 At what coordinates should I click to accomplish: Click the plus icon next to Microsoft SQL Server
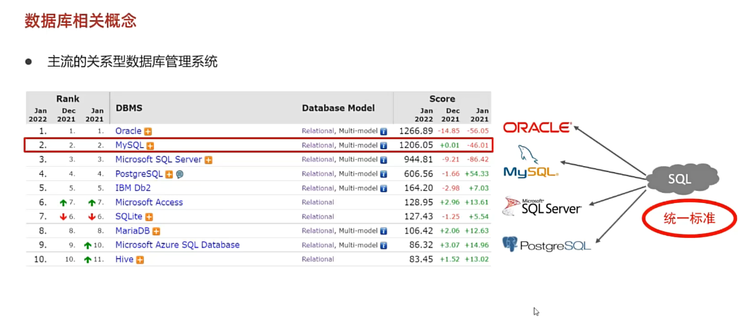pyautogui.click(x=208, y=160)
